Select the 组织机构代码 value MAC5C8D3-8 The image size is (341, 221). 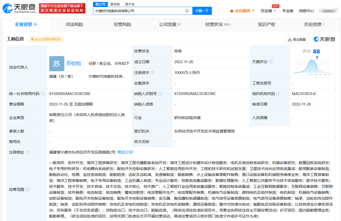[x=304, y=94]
